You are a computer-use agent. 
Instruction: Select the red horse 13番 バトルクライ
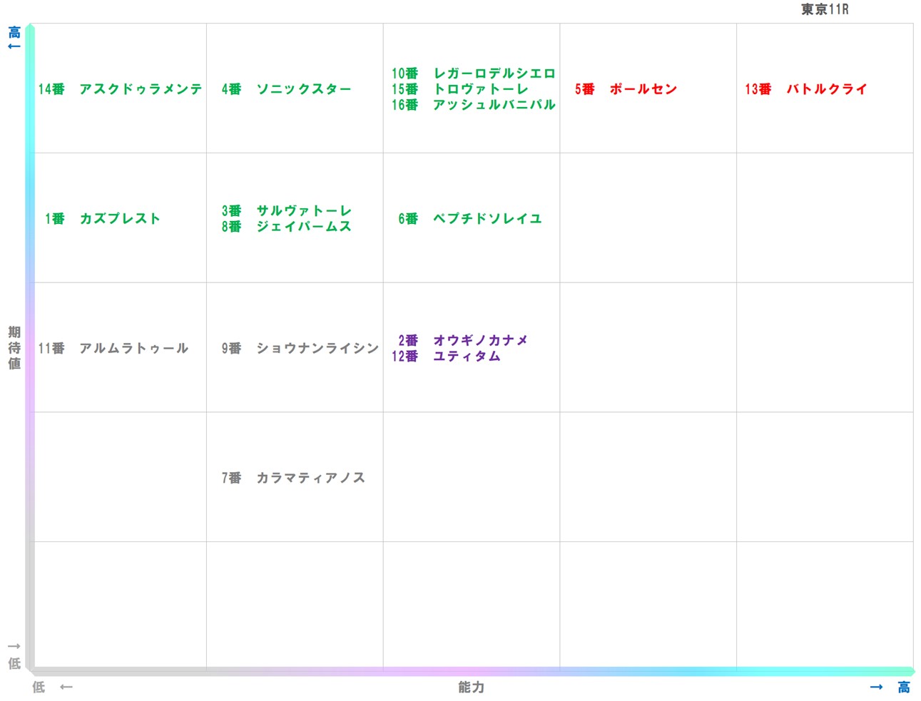[806, 89]
